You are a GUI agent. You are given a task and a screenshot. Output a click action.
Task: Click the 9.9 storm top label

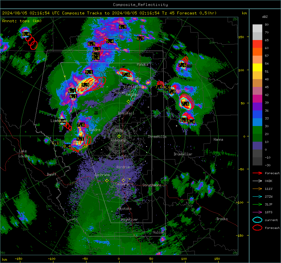85,85
